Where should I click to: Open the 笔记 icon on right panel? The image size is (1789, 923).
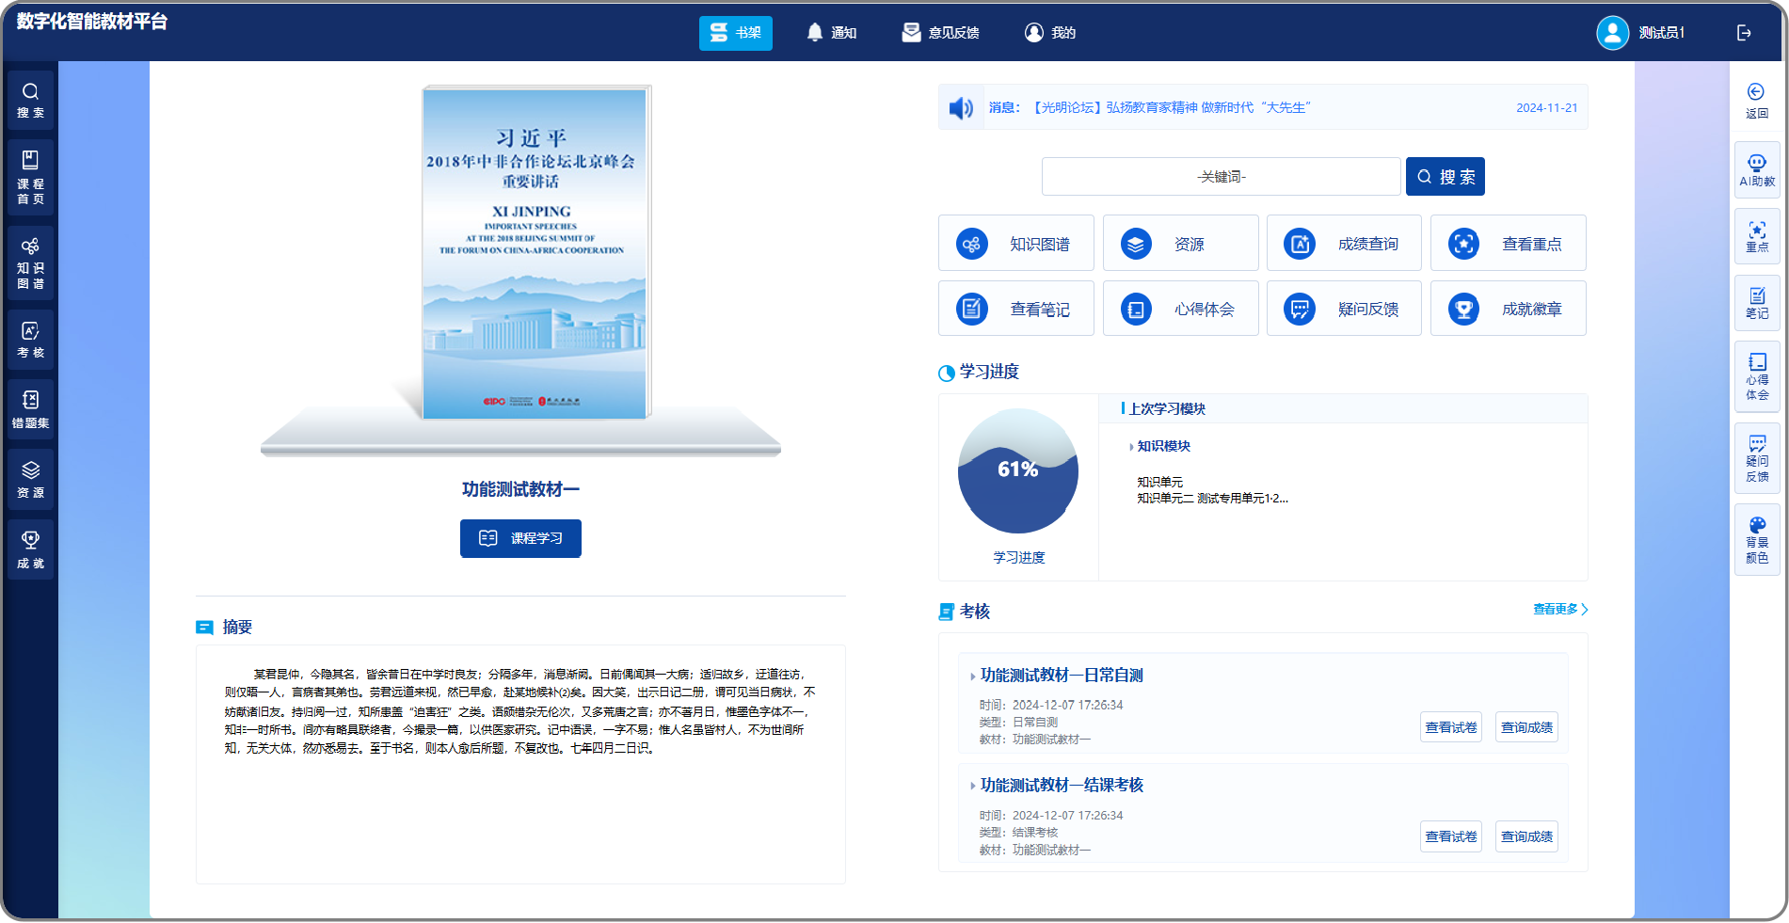click(x=1756, y=303)
